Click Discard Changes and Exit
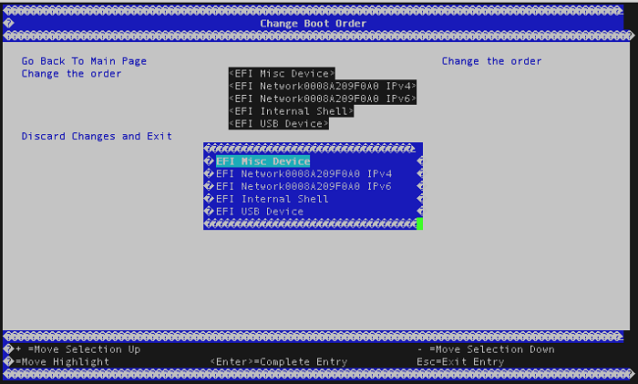 [97, 136]
